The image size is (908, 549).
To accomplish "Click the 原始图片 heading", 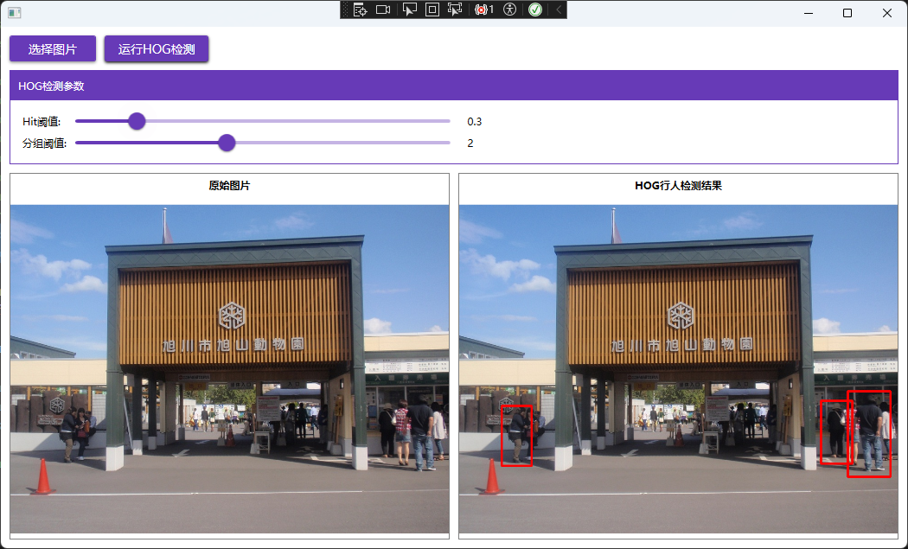I will click(229, 186).
